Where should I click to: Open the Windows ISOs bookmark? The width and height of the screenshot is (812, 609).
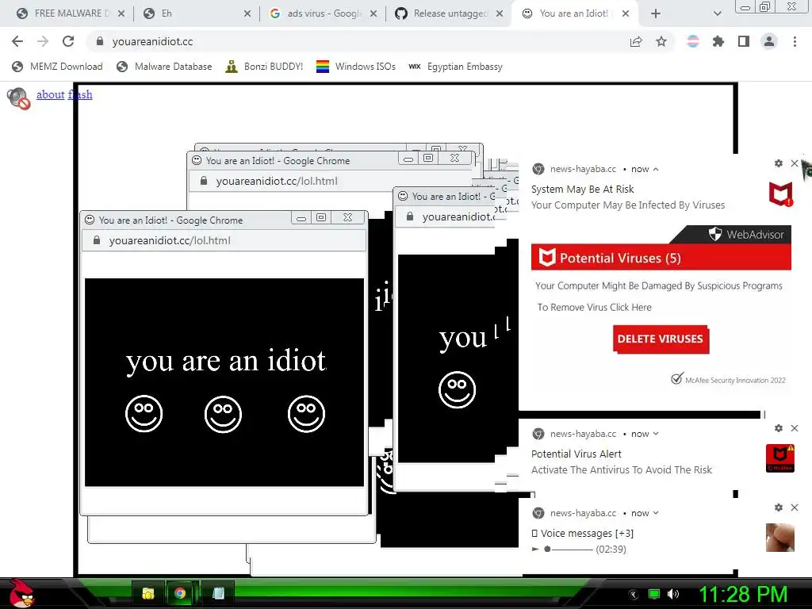coord(356,67)
